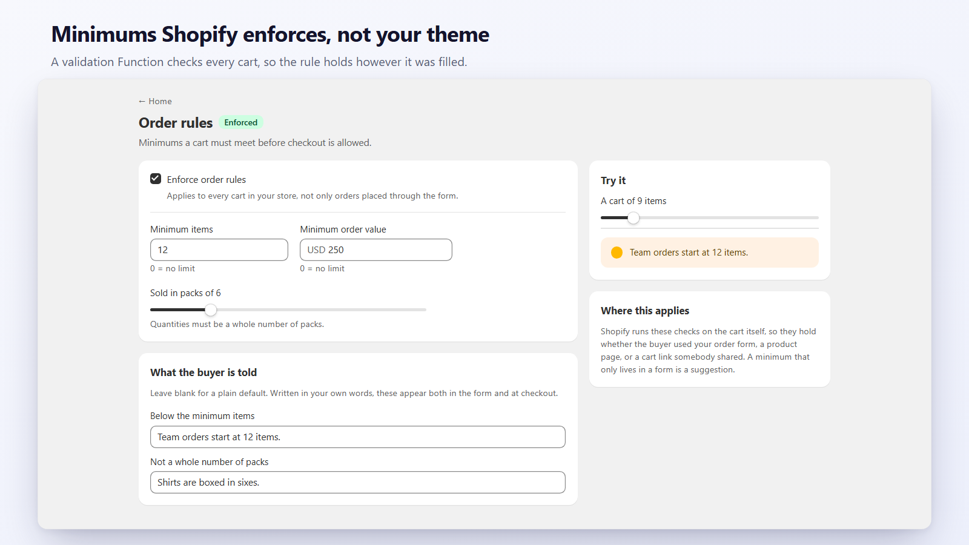Click "Leave blank for a plain default" help text
This screenshot has width=969, height=545.
[x=354, y=393]
